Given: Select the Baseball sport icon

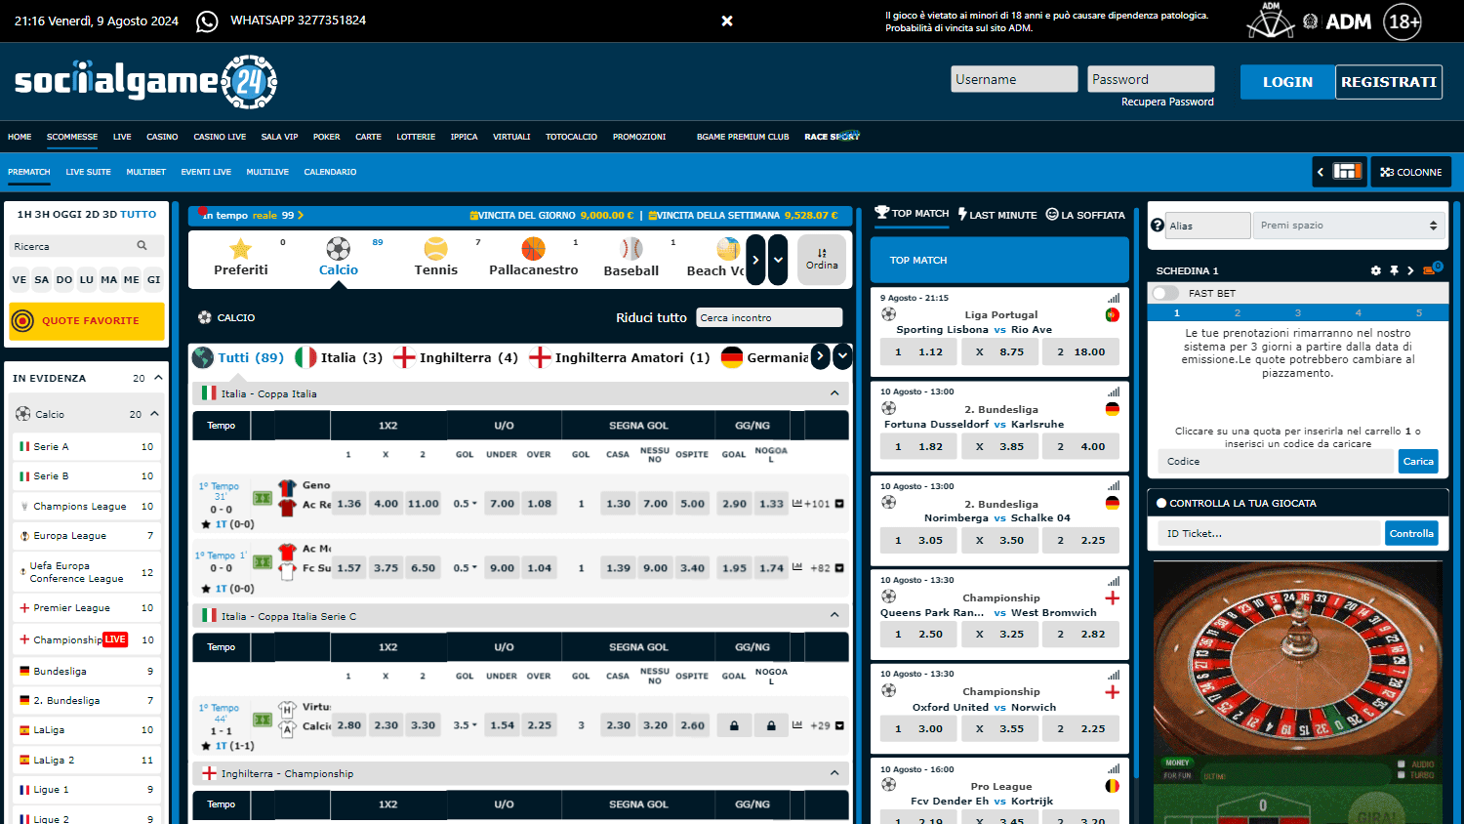Looking at the screenshot, I should (x=631, y=248).
